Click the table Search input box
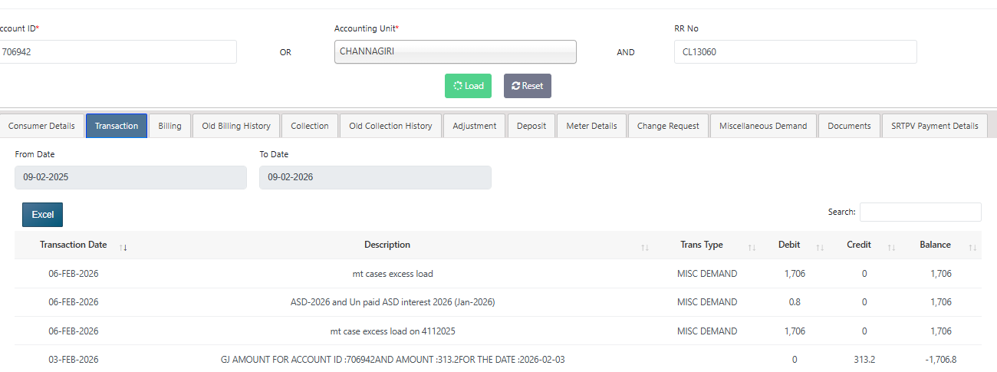This screenshot has height=372, width=997. (x=920, y=212)
